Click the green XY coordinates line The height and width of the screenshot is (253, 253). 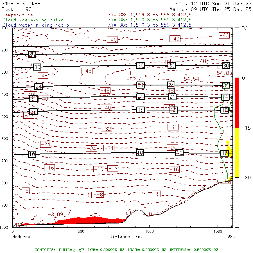click(150, 20)
